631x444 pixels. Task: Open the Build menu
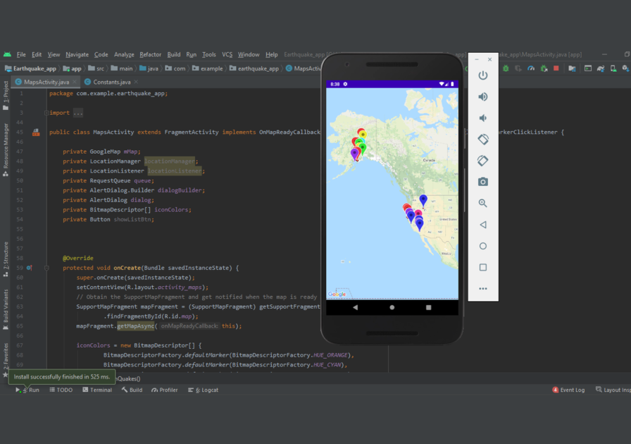tap(174, 54)
